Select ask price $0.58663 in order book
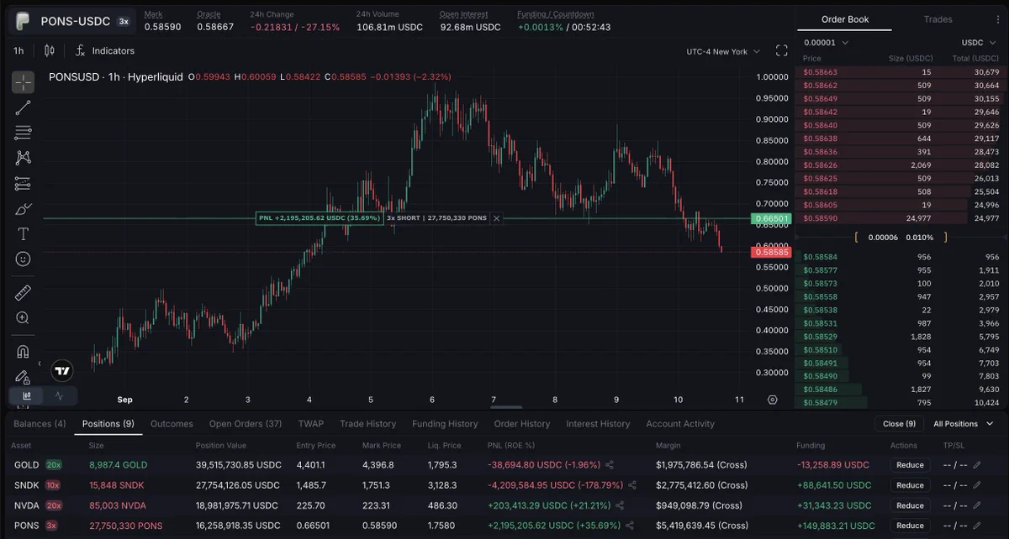The height and width of the screenshot is (539, 1009). pos(820,72)
